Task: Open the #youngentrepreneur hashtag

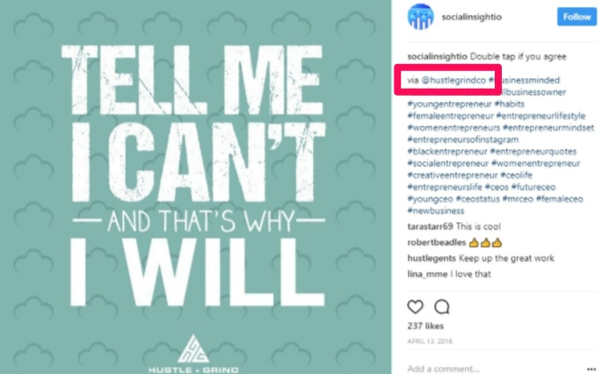Action: [x=449, y=104]
